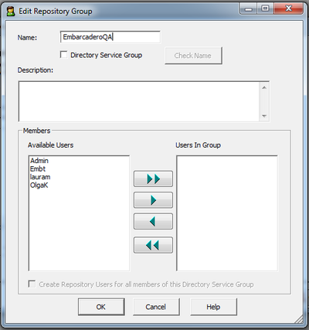
Task: Click the Check Name button
Action: click(193, 56)
